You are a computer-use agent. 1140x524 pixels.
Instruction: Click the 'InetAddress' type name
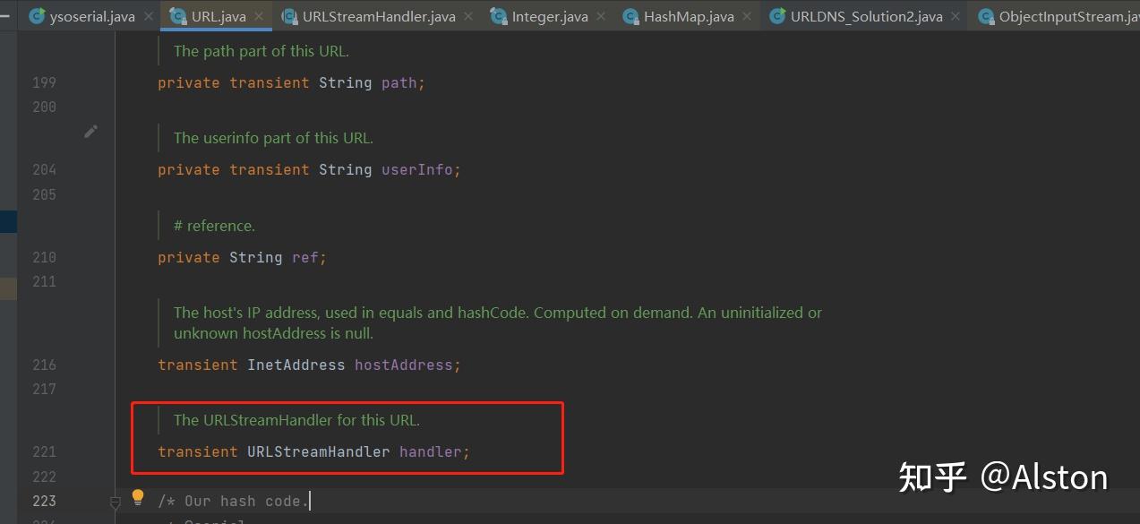point(296,365)
